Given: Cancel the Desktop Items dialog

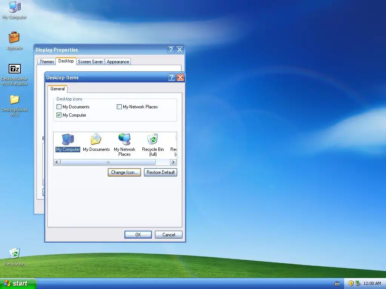Looking at the screenshot, I should [x=168, y=235].
